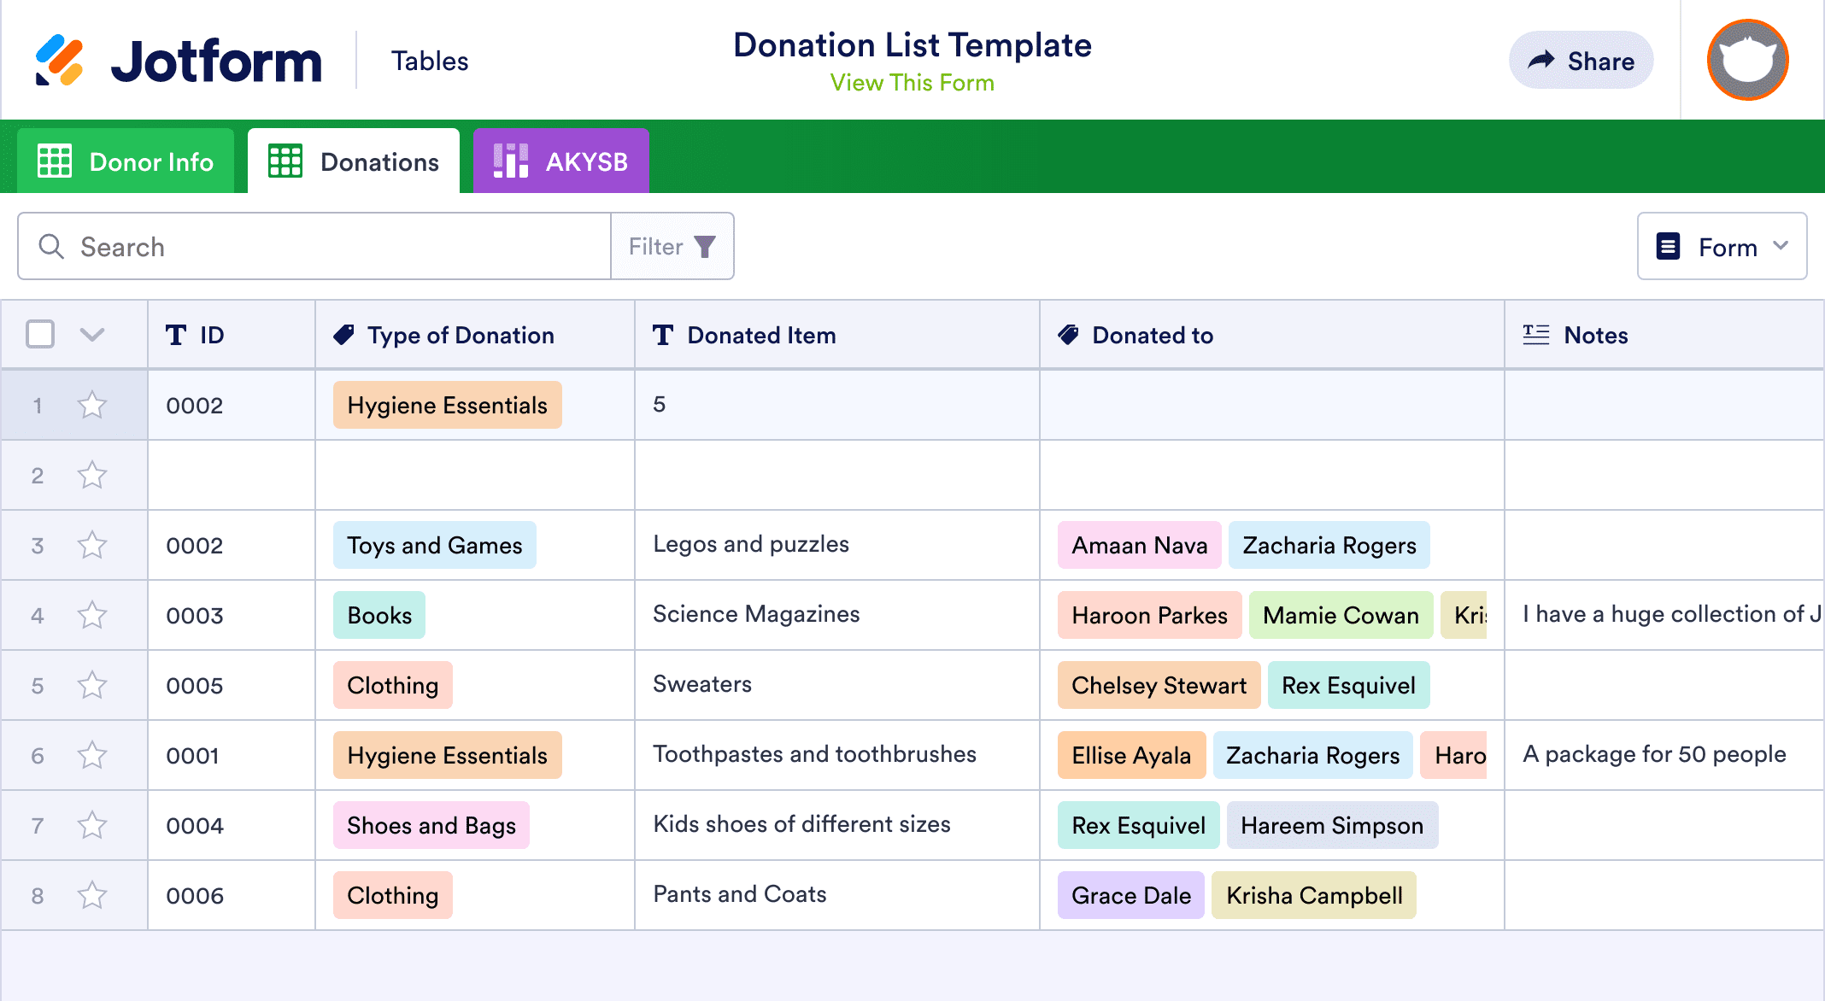Viewport: 1825px width, 1001px height.
Task: Select the ID cell 0004
Action: [232, 825]
